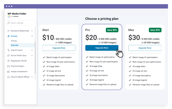This screenshot has width=172, height=109.
Task: Click the Rename & Watermark sidebar icon
Action: (x=8, y=31)
